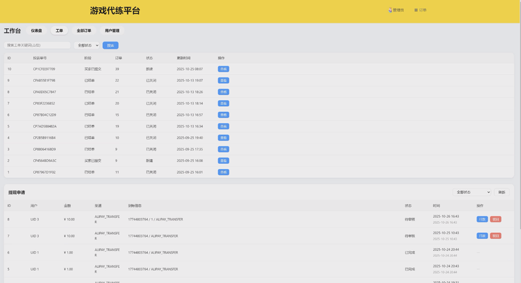The image size is (521, 283).
Task: Focus the ticket keyword search field
Action: point(37,45)
